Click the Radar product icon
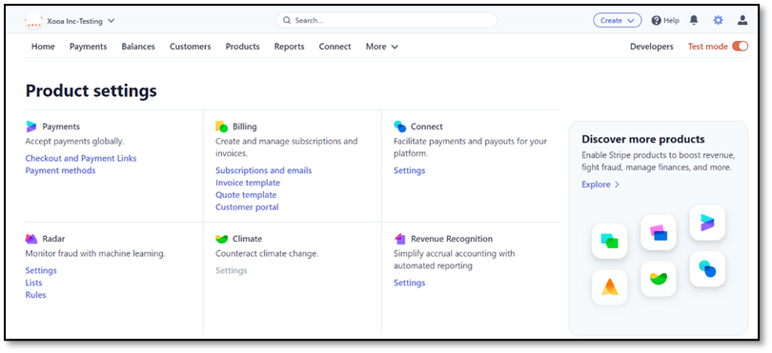This screenshot has height=353, width=772. [31, 239]
